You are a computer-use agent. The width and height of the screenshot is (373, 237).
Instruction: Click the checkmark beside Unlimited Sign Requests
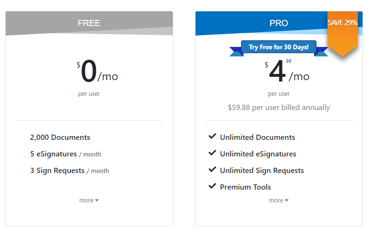(x=212, y=170)
